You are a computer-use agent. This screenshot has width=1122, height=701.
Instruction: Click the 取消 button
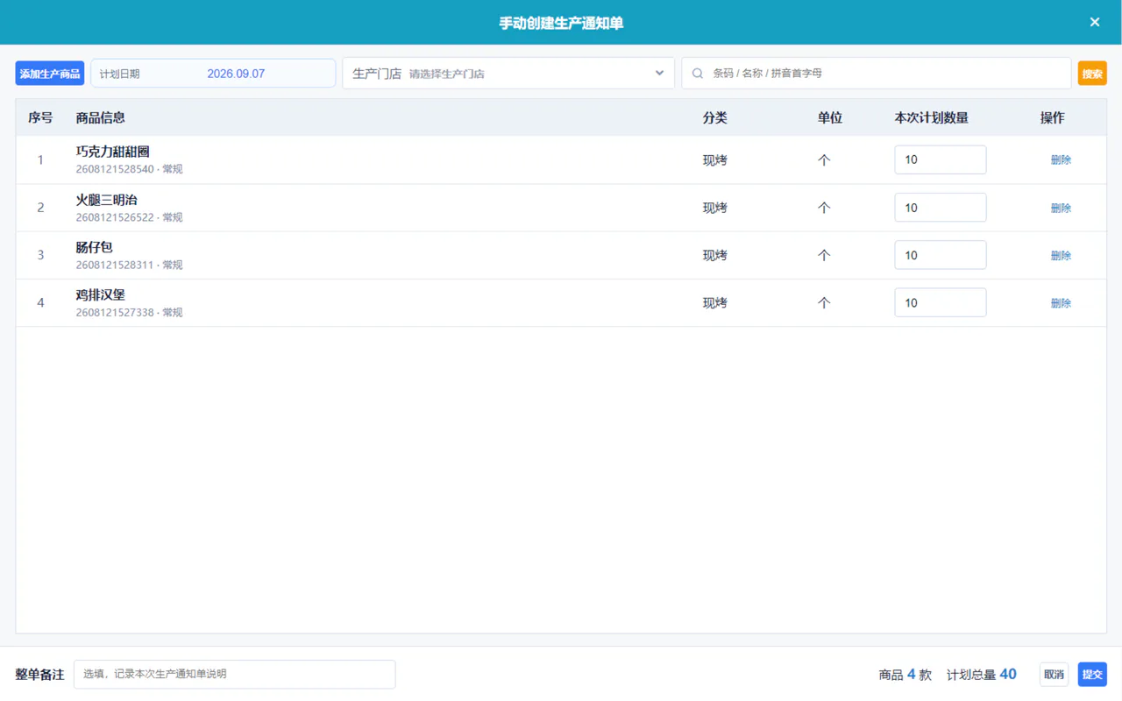coord(1055,674)
